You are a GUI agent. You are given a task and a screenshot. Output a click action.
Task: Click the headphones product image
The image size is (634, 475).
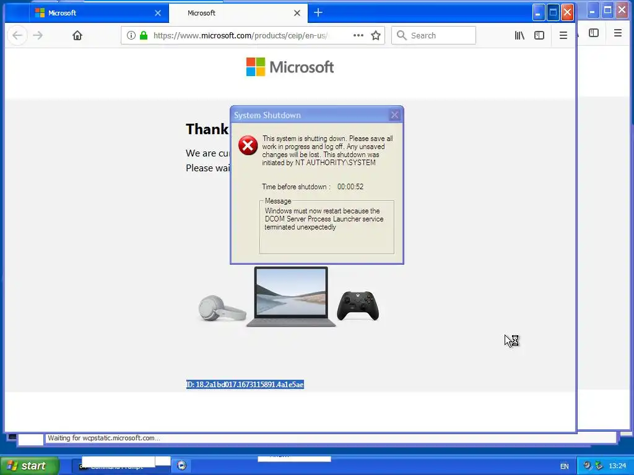(x=222, y=308)
